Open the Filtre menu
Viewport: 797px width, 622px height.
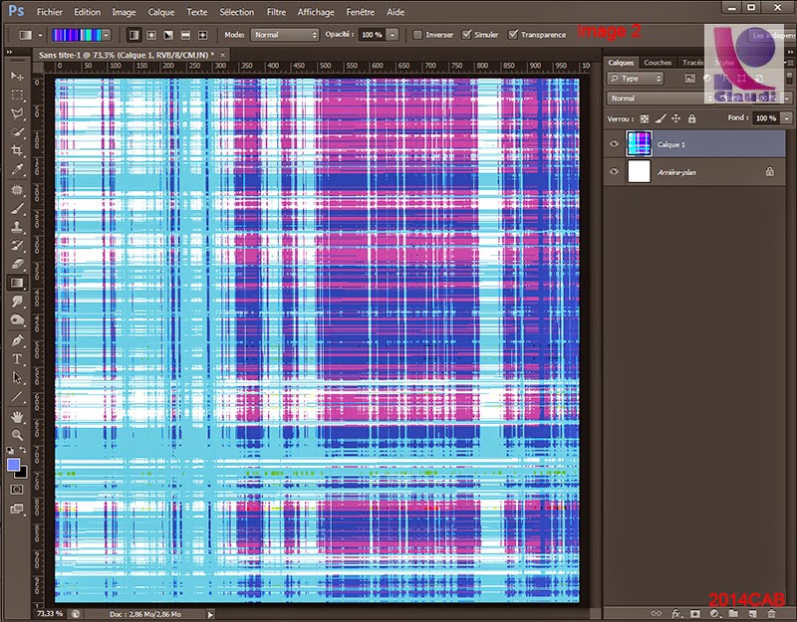(x=276, y=12)
